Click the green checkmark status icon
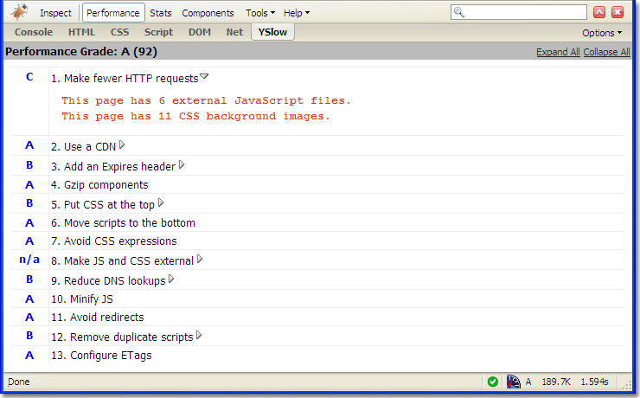The width and height of the screenshot is (640, 398). point(492,382)
